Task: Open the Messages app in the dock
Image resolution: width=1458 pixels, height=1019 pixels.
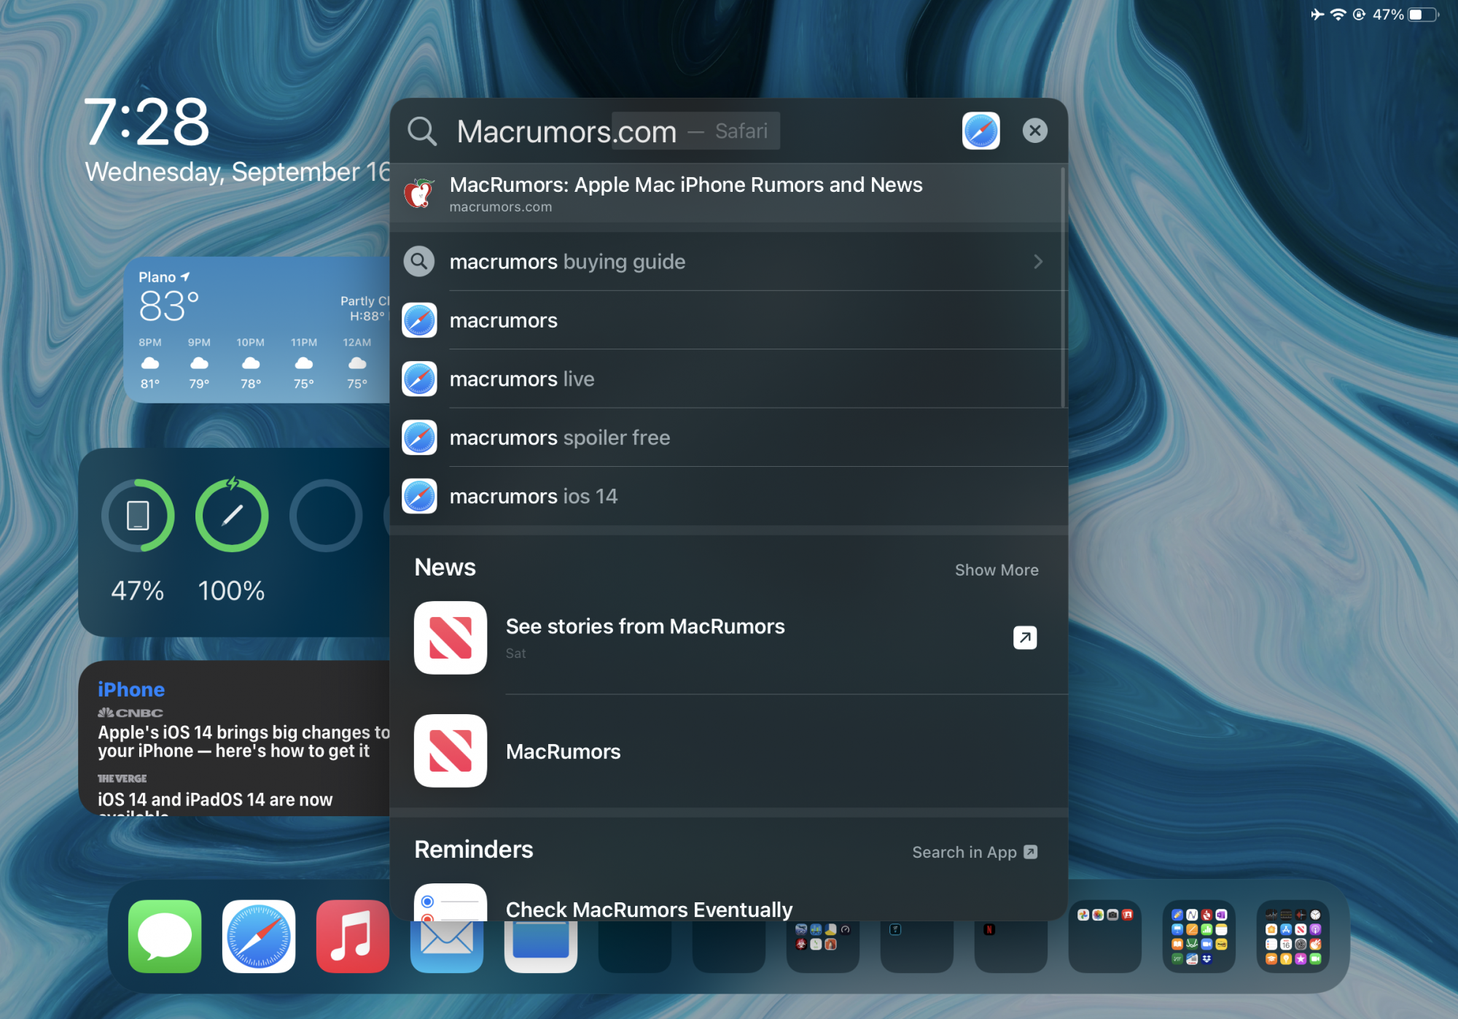Action: [165, 936]
